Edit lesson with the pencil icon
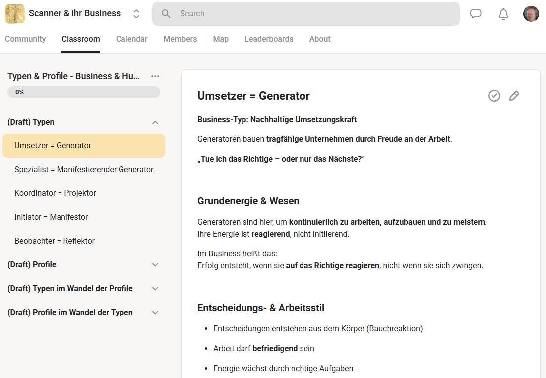Screen dimensions: 546x378 coord(514,96)
